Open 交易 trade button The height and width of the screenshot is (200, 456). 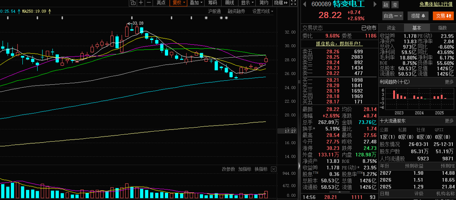pyautogui.click(x=443, y=16)
